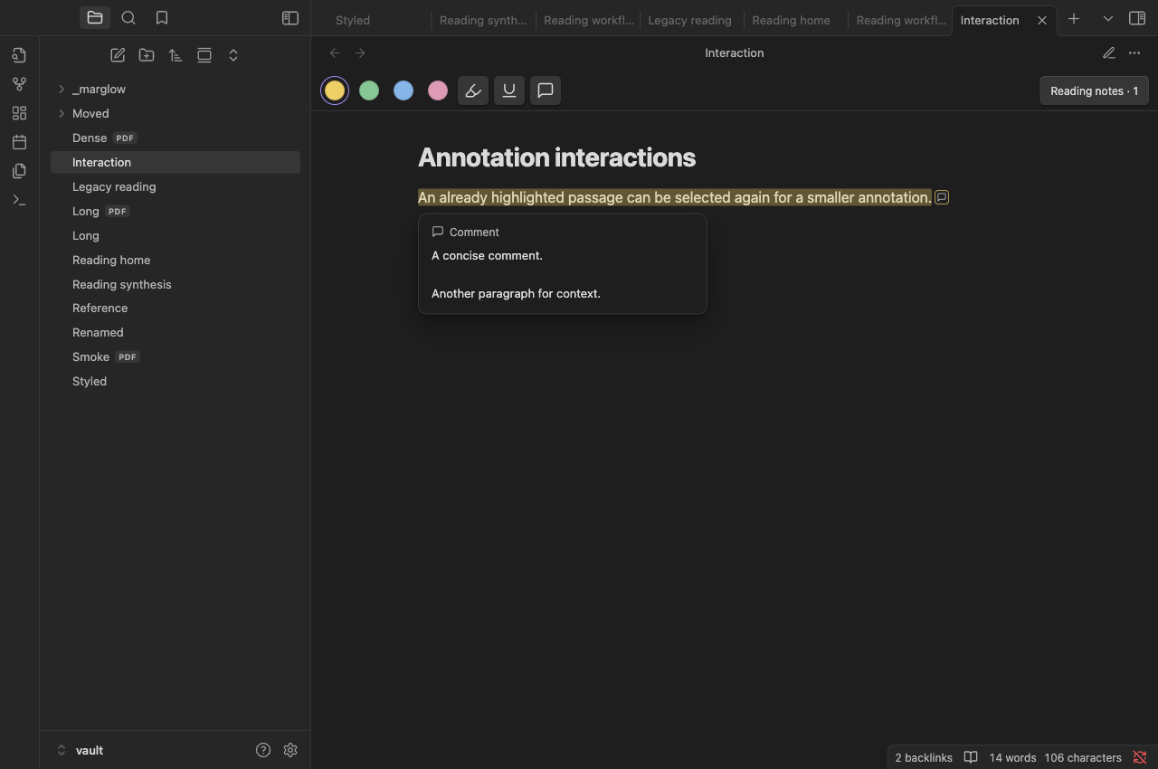Navigate back with the left arrow
Viewport: 1158px width, 769px height.
pos(335,53)
